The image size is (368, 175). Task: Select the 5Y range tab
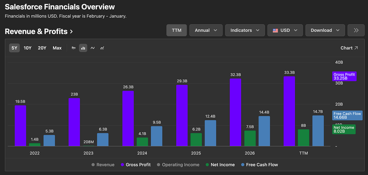(14, 48)
